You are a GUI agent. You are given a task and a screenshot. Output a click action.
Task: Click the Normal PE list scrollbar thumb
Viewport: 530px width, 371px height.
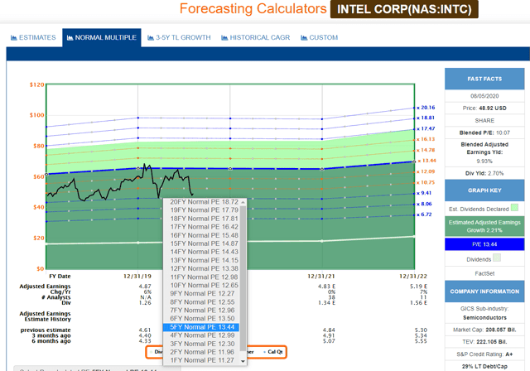click(243, 278)
